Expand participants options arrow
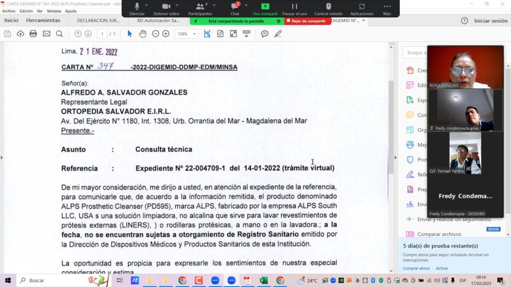 214,5
